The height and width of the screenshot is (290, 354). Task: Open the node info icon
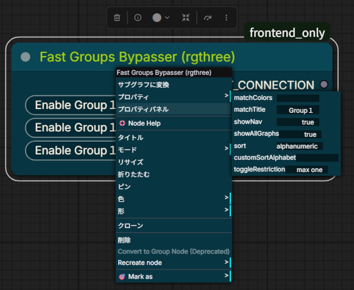pyautogui.click(x=138, y=18)
